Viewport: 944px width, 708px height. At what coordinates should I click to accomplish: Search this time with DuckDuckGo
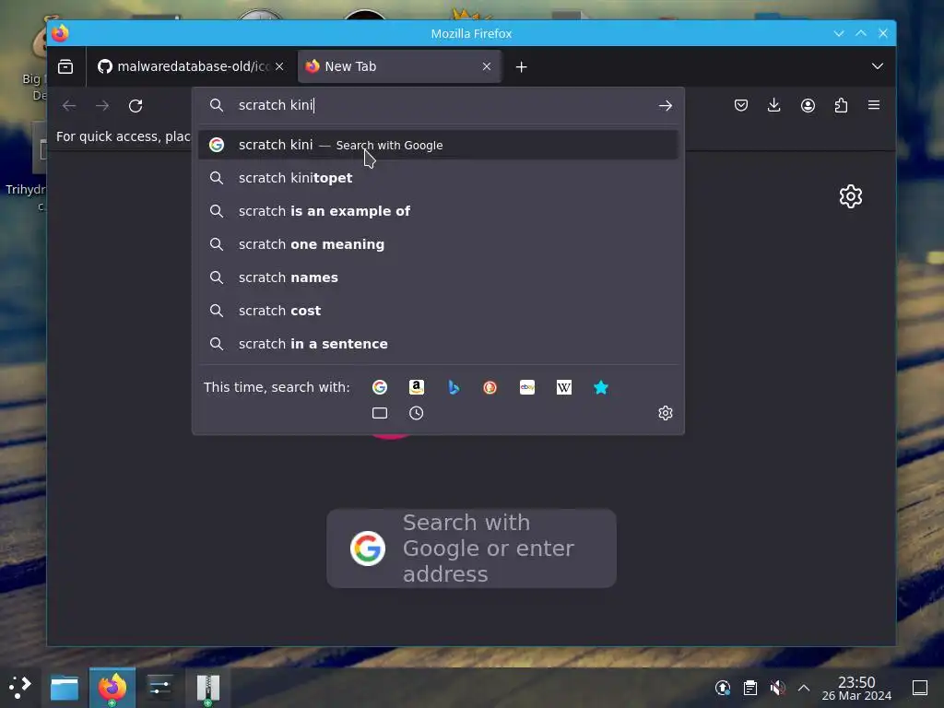click(490, 387)
